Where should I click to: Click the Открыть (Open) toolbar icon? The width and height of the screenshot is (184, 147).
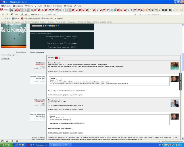[x=6, y=5]
